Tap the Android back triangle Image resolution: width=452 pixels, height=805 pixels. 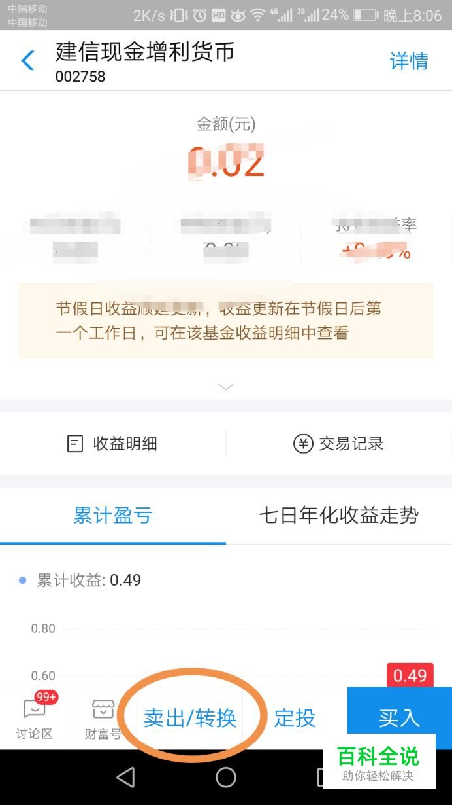pyautogui.click(x=125, y=778)
